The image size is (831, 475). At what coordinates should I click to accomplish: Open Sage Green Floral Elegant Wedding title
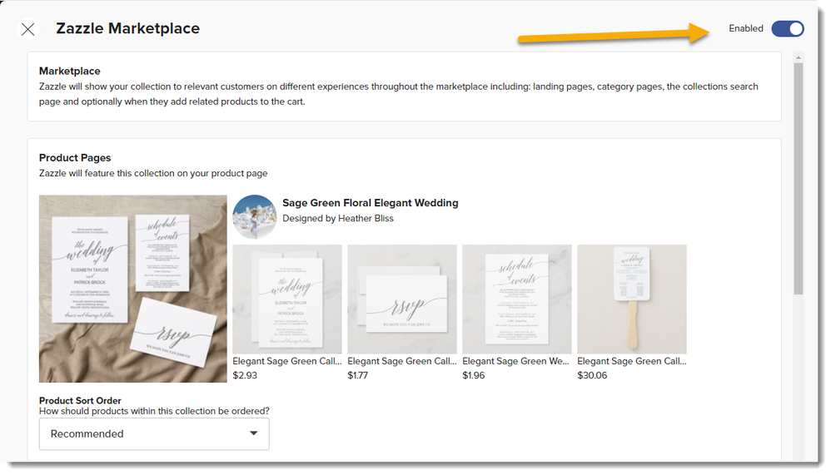click(x=370, y=203)
